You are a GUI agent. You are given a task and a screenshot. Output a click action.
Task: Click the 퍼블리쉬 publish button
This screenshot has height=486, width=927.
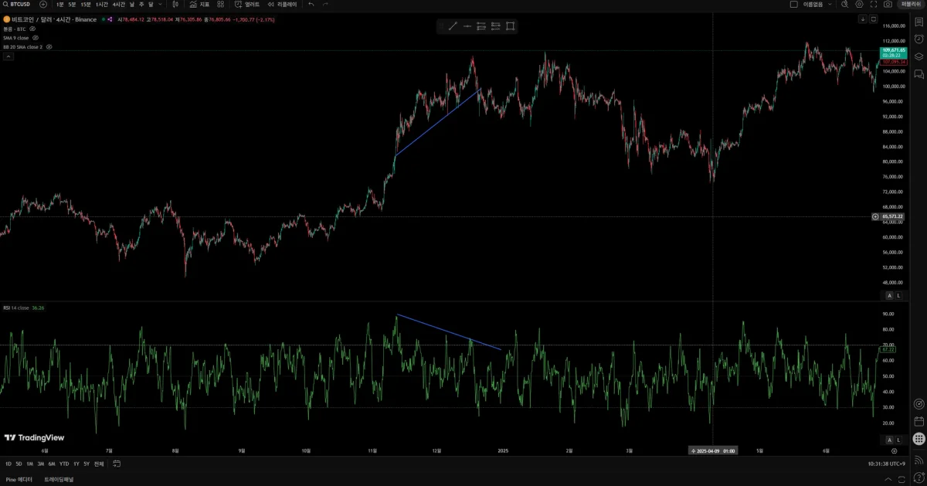[x=911, y=4]
